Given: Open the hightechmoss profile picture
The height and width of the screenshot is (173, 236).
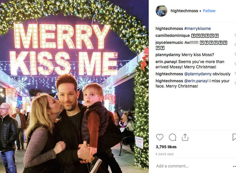Looking at the screenshot, I should [161, 11].
